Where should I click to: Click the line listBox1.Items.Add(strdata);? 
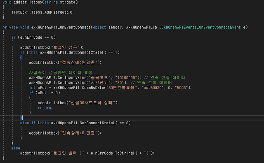(42, 12)
